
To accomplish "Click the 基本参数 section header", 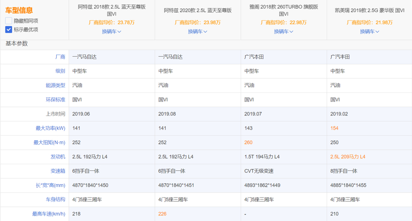I will [17, 44].
